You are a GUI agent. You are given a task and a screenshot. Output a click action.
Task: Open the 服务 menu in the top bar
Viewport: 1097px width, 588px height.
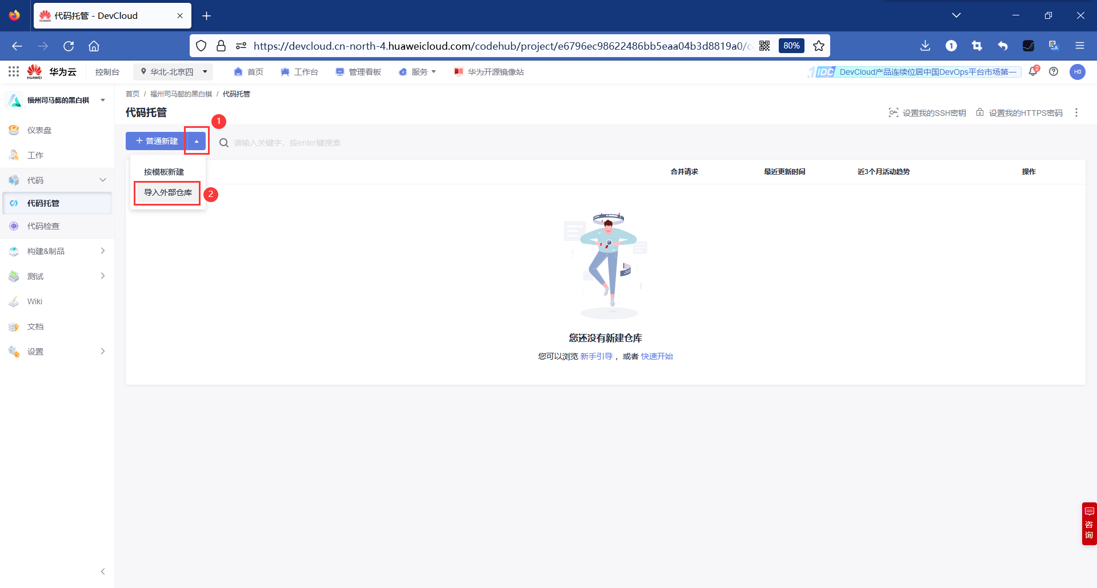[x=418, y=71]
